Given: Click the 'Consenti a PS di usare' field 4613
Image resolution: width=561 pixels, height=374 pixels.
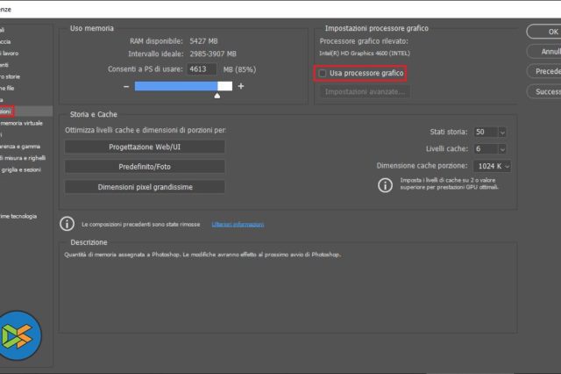Looking at the screenshot, I should pyautogui.click(x=202, y=69).
